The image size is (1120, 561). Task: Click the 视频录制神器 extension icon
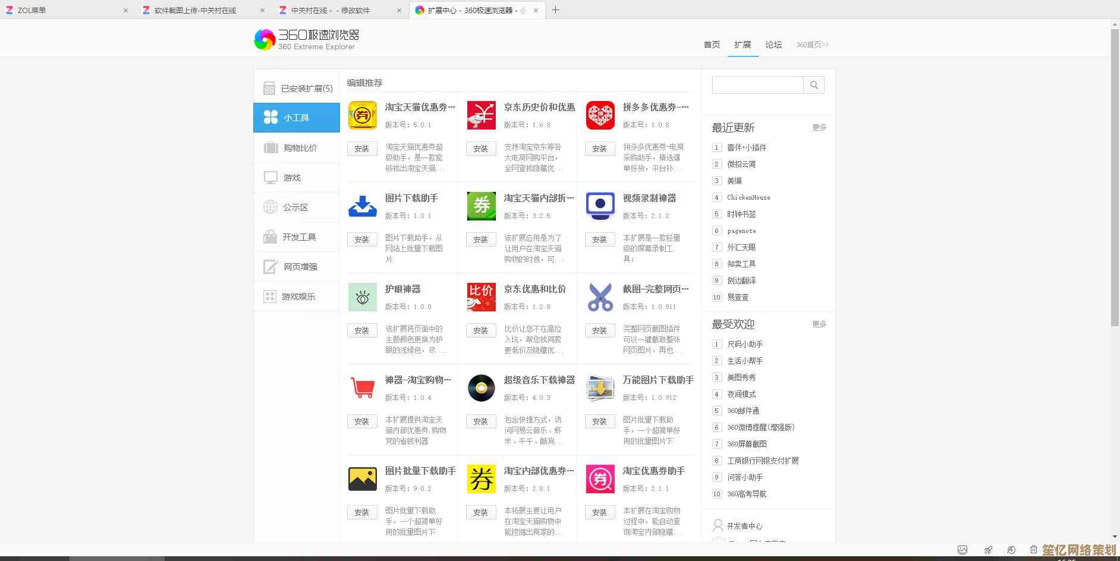(x=600, y=206)
